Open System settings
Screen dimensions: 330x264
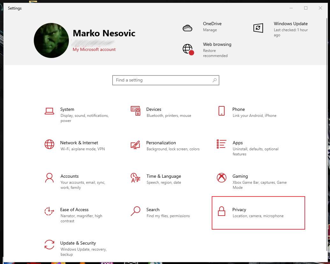click(67, 109)
